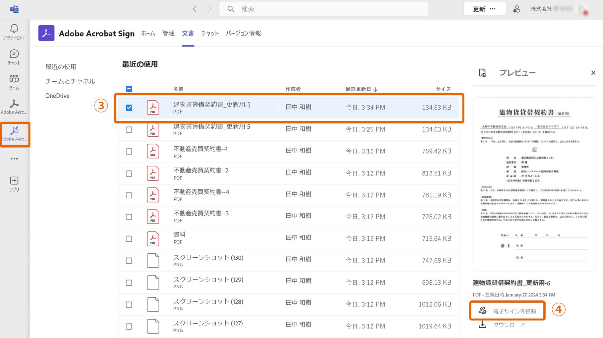
Task: Check the 建物賃貸借契約書_更新用-5 checkbox
Action: coord(129,129)
